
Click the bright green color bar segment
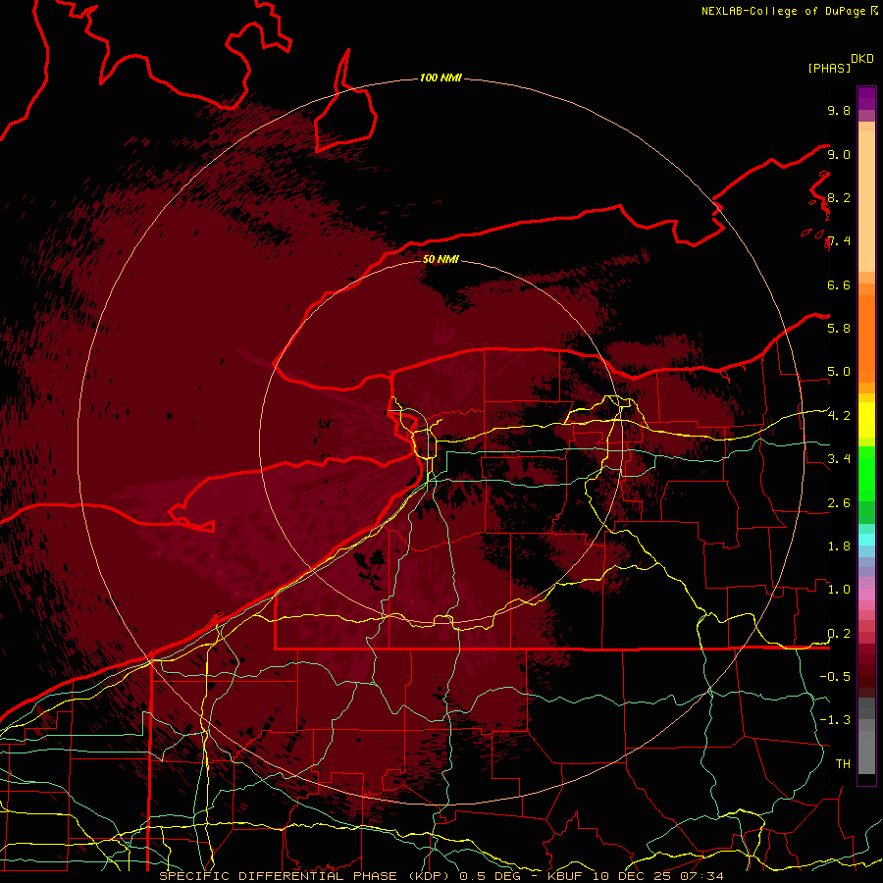point(866,474)
